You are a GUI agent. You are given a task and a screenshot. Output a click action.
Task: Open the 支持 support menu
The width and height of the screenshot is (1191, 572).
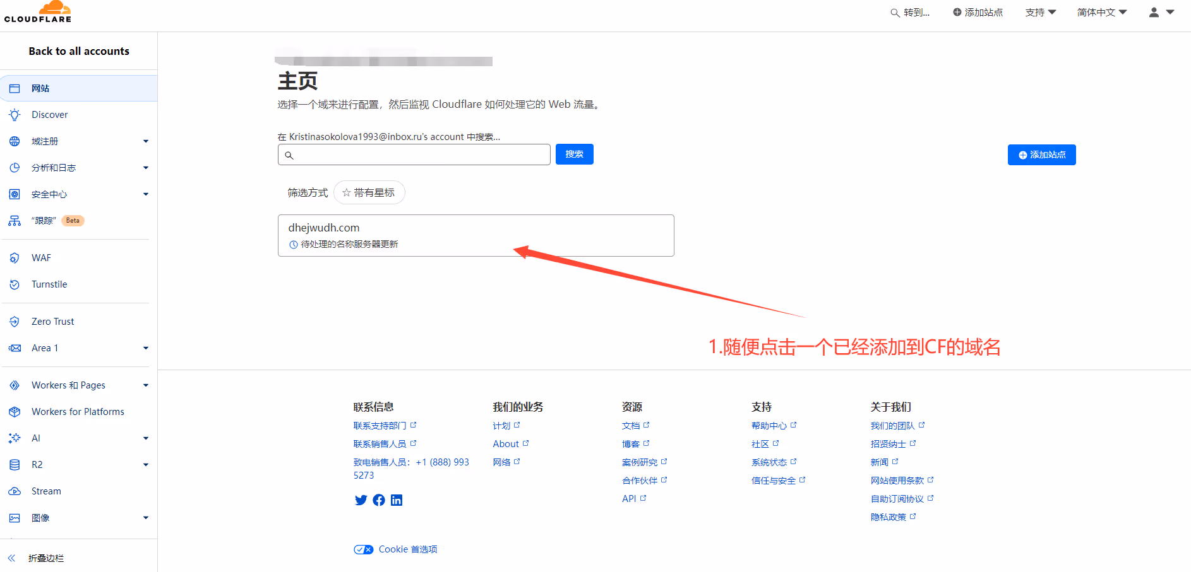click(x=1040, y=13)
